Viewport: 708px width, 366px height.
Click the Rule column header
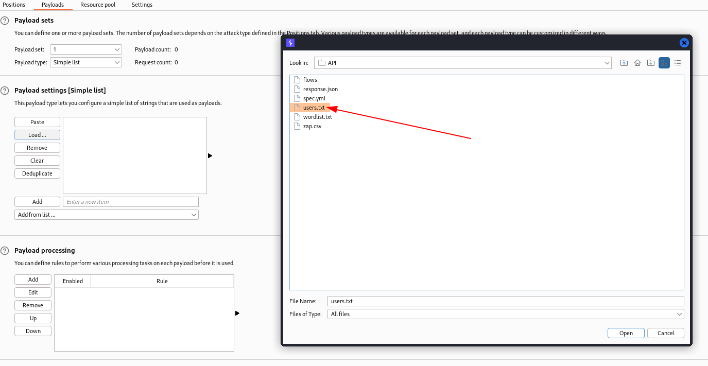pos(162,281)
